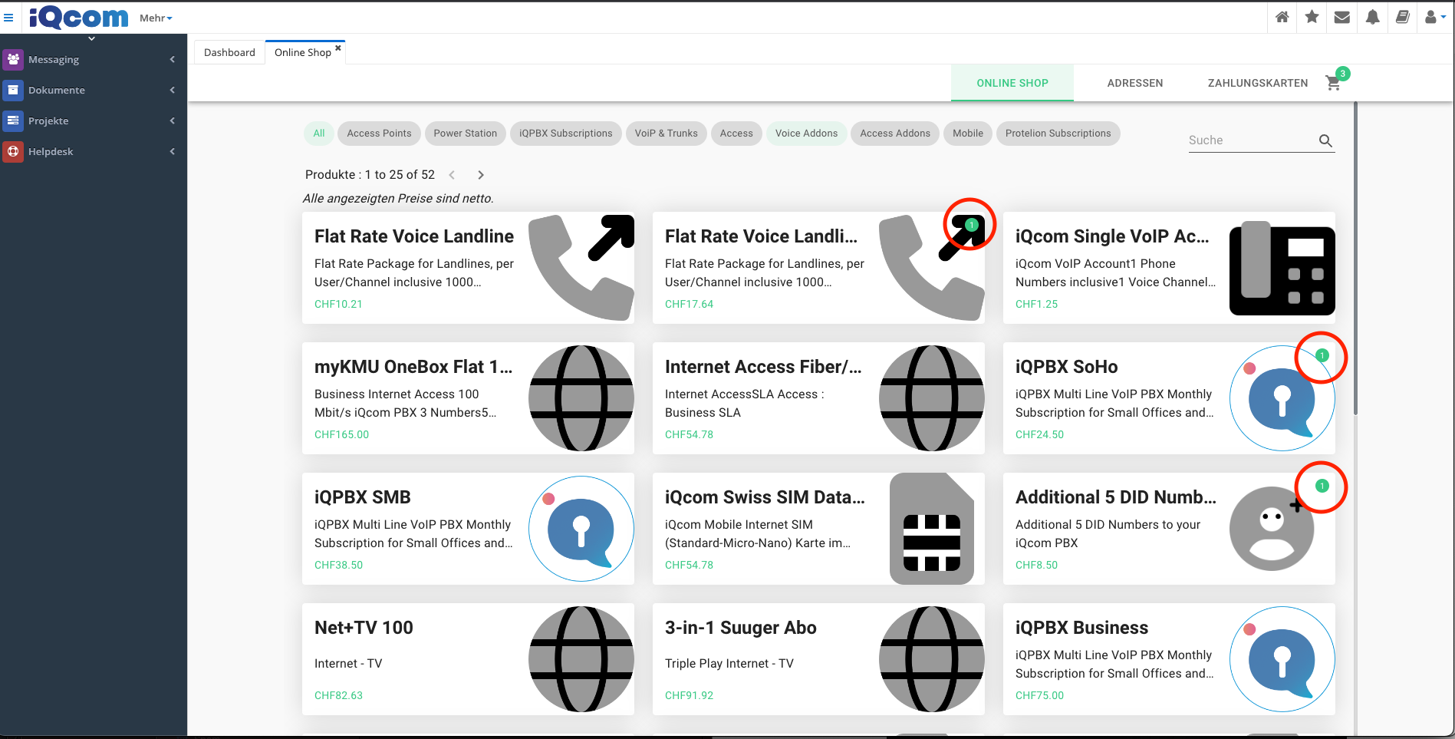Filter by Power Station
The height and width of the screenshot is (739, 1455).
point(465,134)
